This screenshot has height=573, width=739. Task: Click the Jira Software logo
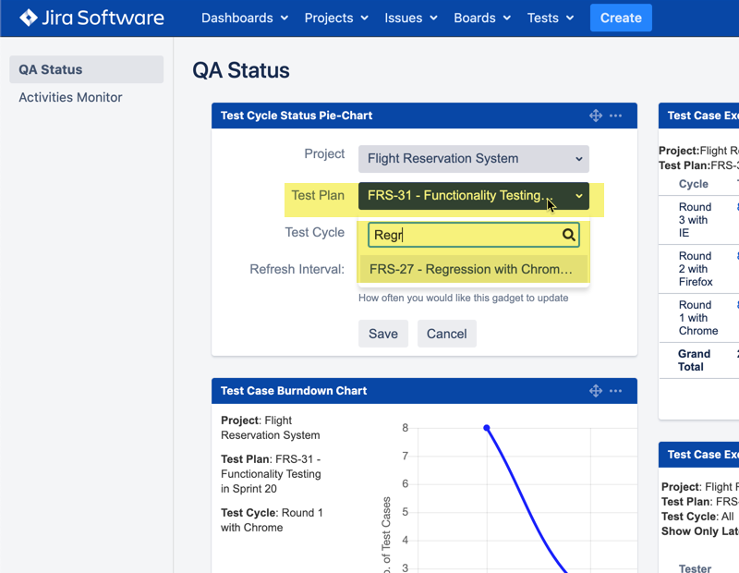(x=91, y=18)
